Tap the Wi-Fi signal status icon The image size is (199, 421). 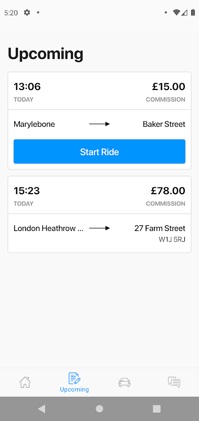tap(176, 12)
